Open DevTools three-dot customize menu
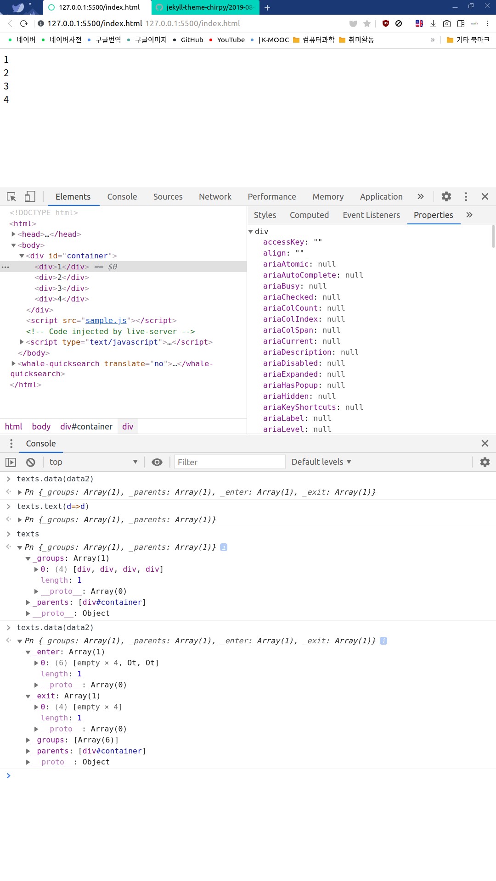 pyautogui.click(x=466, y=197)
